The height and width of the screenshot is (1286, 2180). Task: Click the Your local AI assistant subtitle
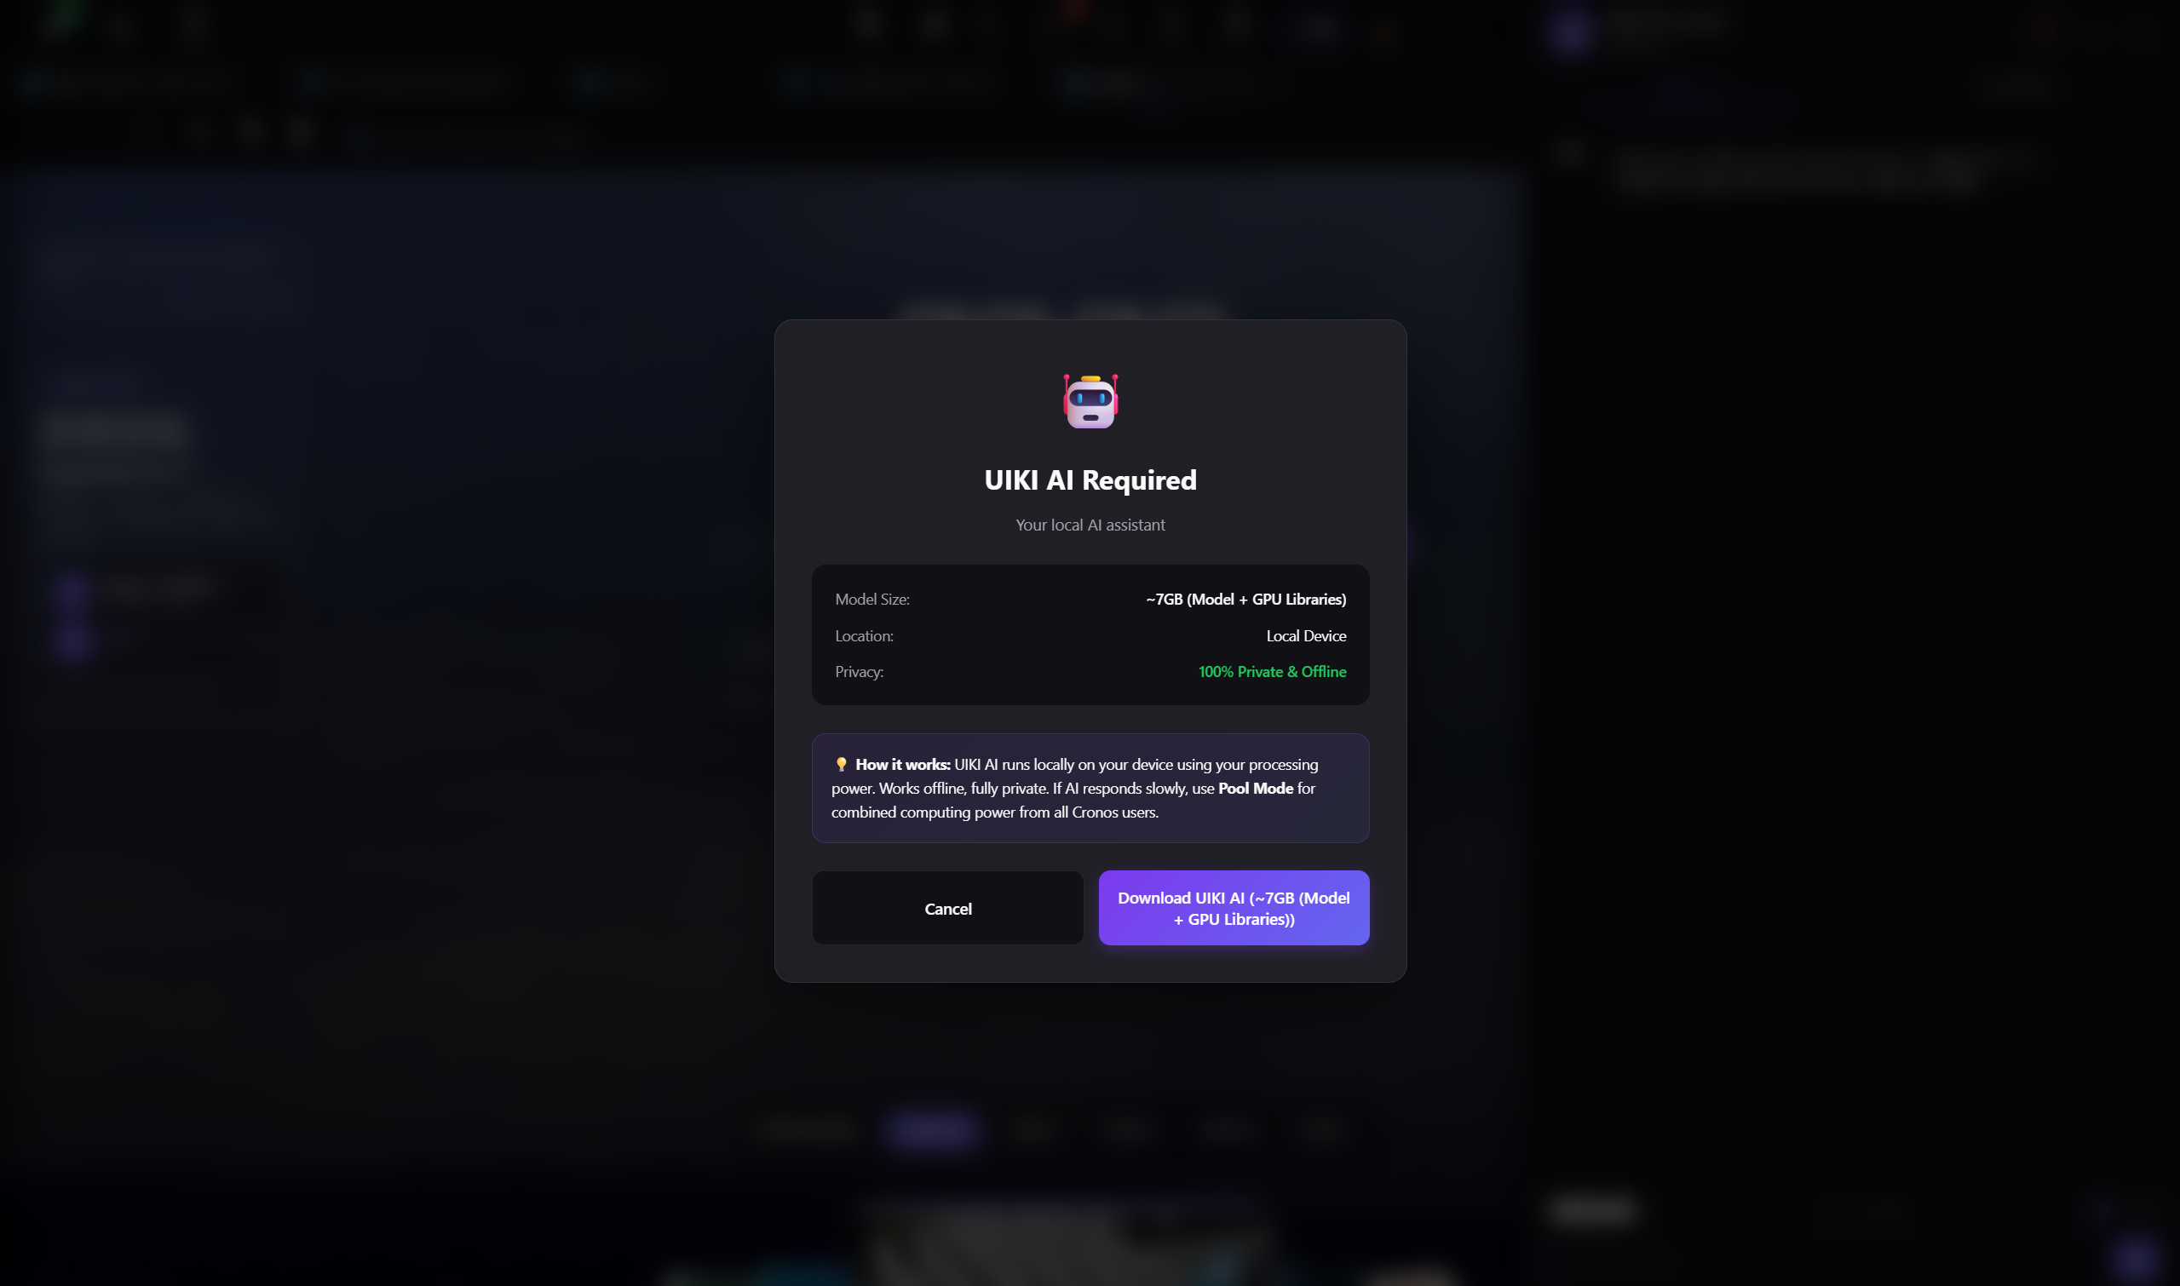click(1090, 525)
